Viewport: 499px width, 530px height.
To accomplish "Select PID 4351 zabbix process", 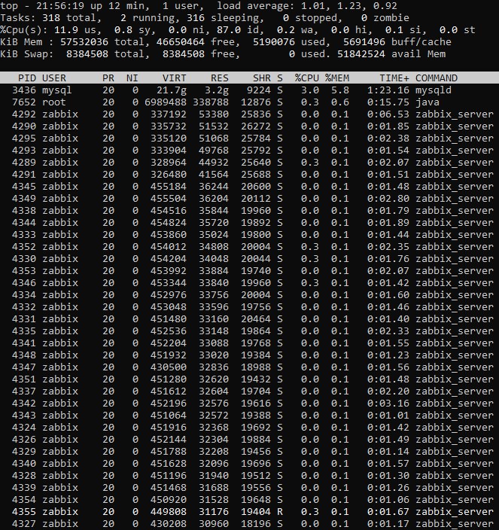I will pyautogui.click(x=23, y=379).
